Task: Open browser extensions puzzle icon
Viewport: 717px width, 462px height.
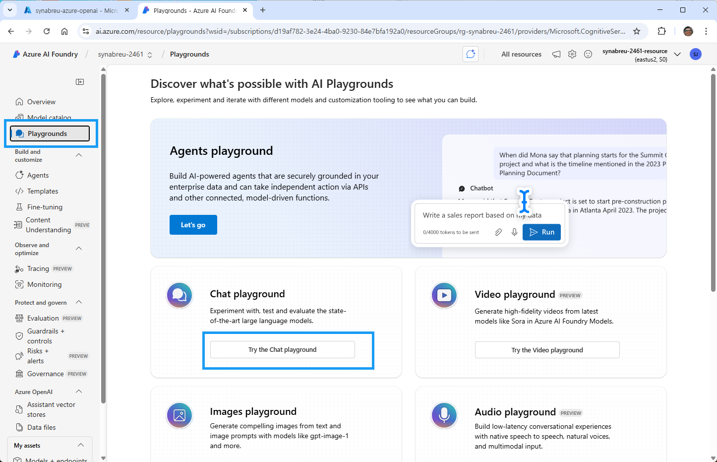Action: [x=661, y=31]
